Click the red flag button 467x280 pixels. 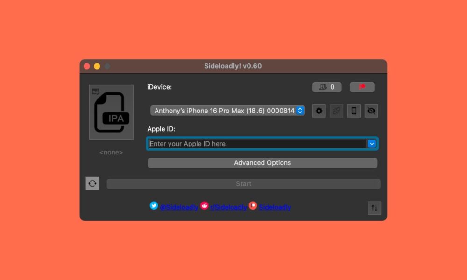click(x=362, y=87)
